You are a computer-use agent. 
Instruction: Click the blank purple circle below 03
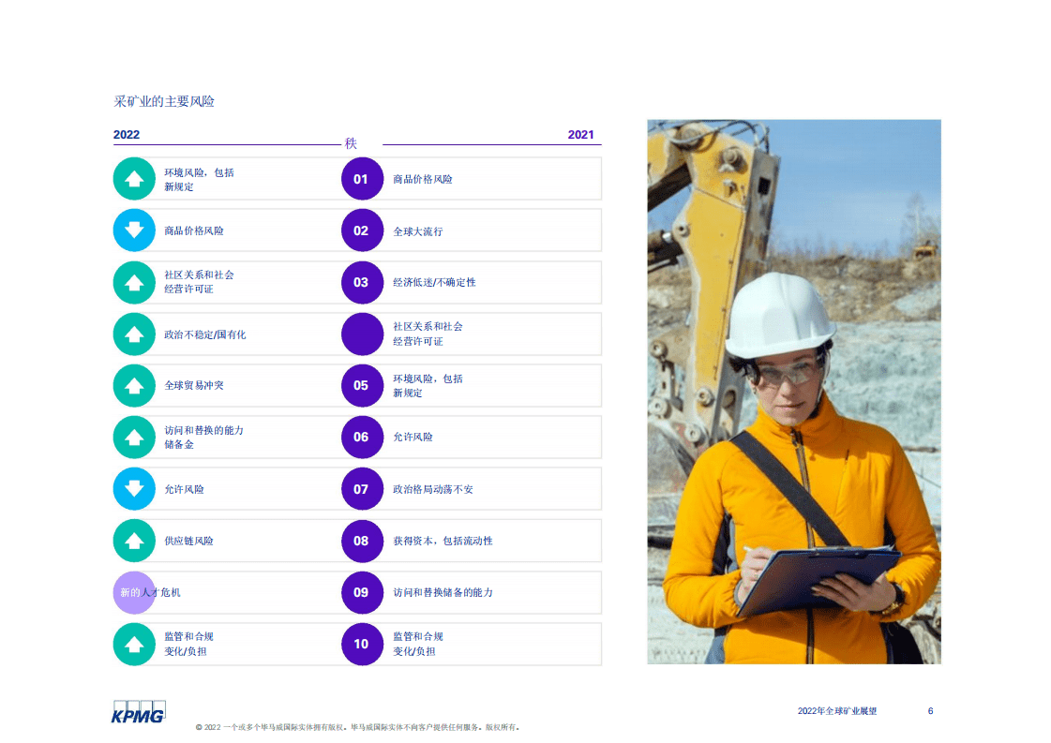[x=362, y=334]
